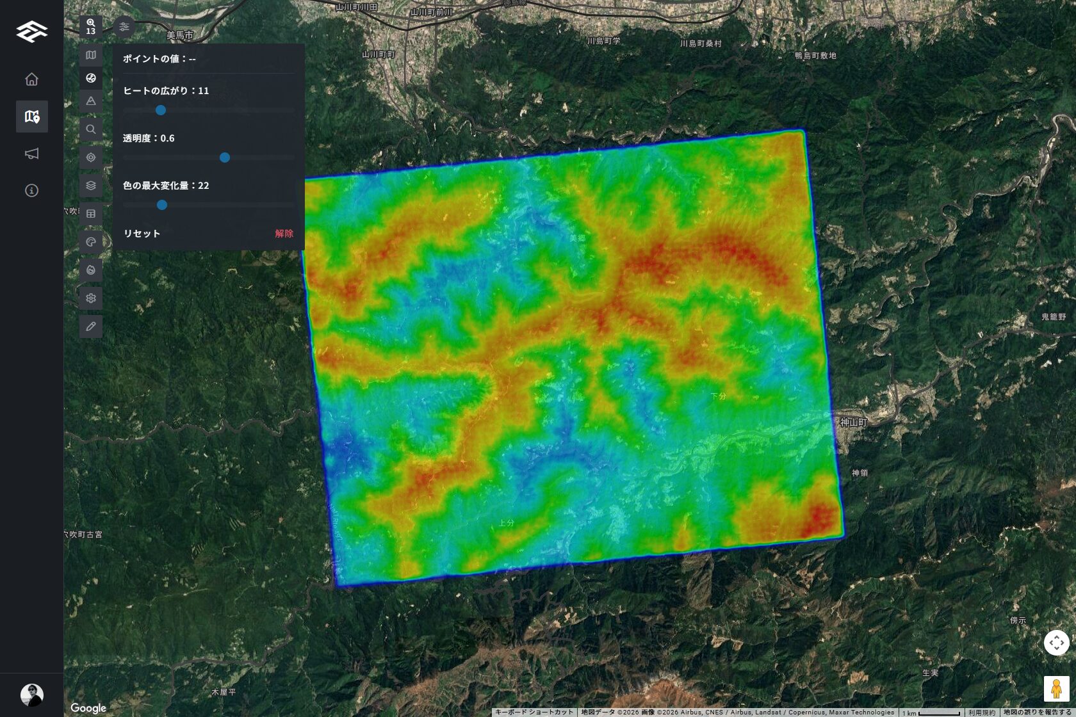The width and height of the screenshot is (1076, 717).
Task: Open the info icon in sidebar
Action: (x=31, y=191)
